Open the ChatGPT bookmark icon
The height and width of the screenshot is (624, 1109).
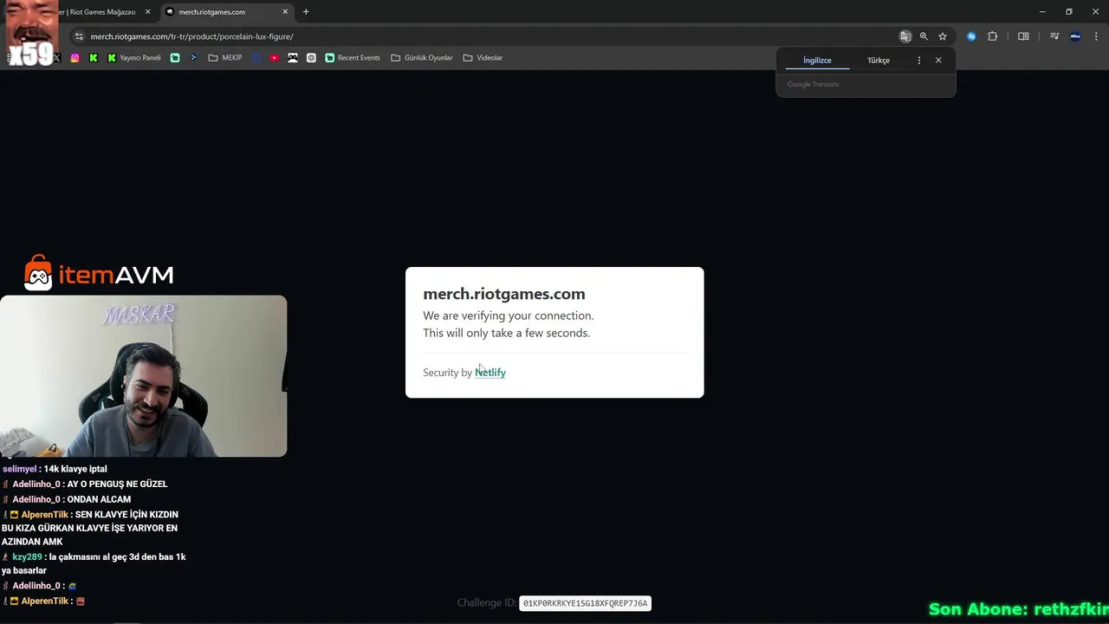coord(311,58)
